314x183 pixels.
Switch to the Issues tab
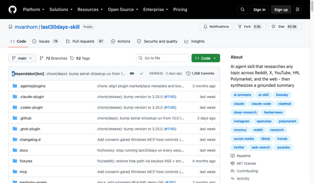pos(45,41)
